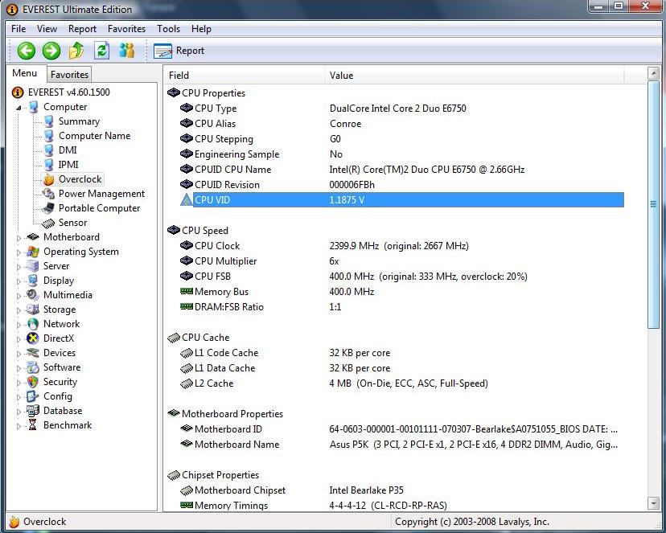Click the Multimedia speaker icon
Viewport: 666px width, 533px height.
click(x=33, y=295)
